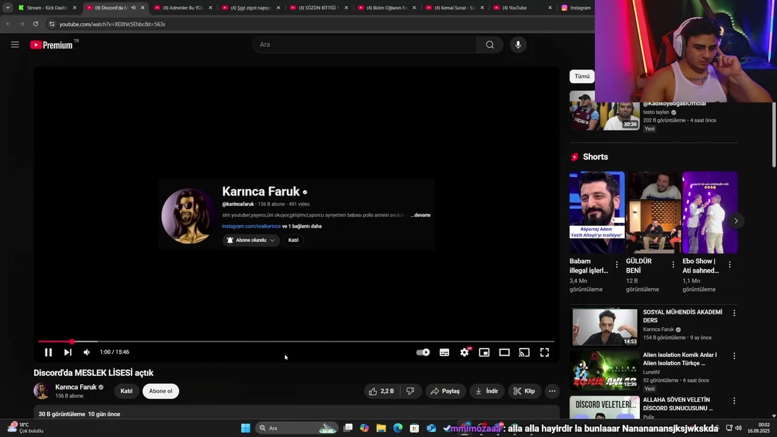The image size is (777, 437).
Task: Go back in browser history
Action: [x=8, y=24]
